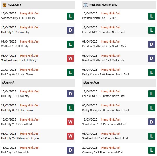Click the D badge for Sunderland 1-1 Preston
Image resolution: width=157 pixels, height=156 pixels.
151,122
